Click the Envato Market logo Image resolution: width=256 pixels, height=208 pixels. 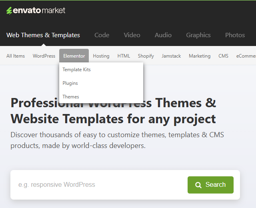tap(36, 11)
